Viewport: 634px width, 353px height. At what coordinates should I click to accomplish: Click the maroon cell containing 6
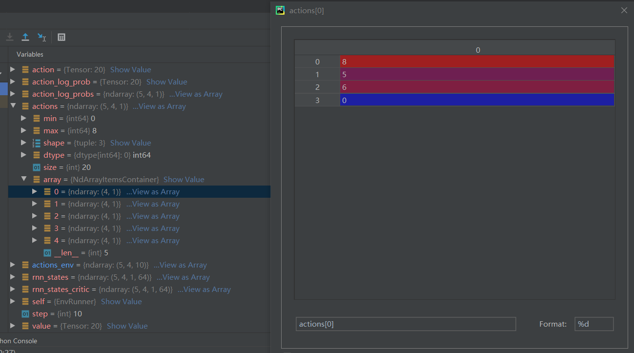tap(477, 87)
